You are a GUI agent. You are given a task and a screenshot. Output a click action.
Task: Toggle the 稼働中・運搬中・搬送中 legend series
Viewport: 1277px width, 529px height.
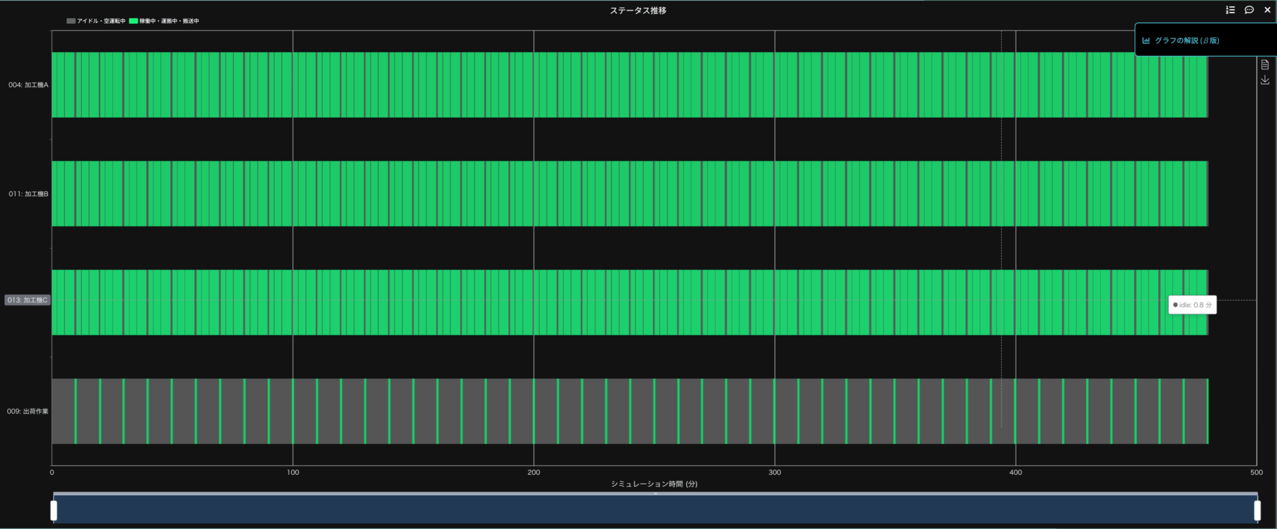click(169, 21)
